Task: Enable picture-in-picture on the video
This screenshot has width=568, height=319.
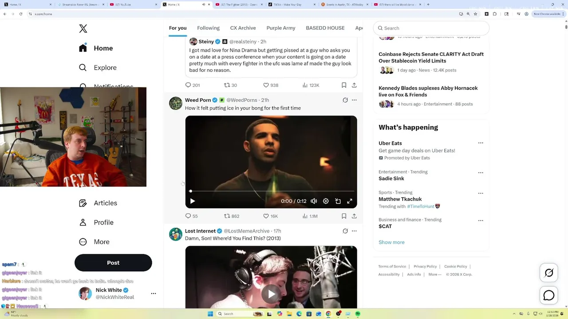Action: pyautogui.click(x=338, y=201)
